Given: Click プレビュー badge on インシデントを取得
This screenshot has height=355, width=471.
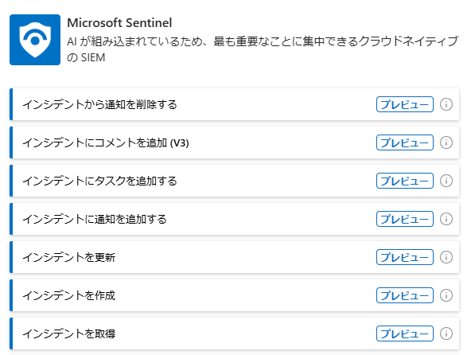Looking at the screenshot, I should click(x=405, y=334).
